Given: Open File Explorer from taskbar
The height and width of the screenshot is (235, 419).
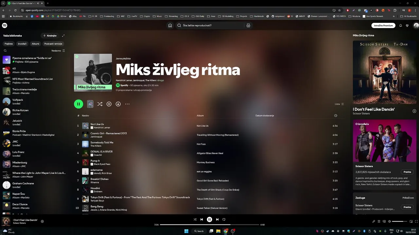Looking at the screenshot, I should pyautogui.click(x=218, y=231).
